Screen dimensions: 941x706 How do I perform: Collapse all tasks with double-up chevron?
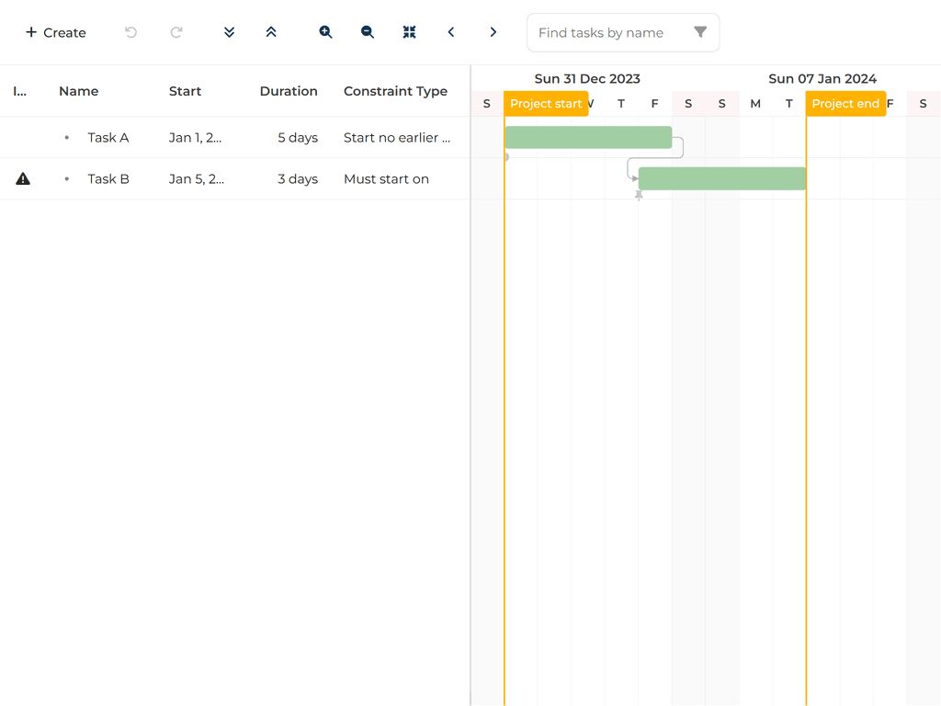click(271, 32)
